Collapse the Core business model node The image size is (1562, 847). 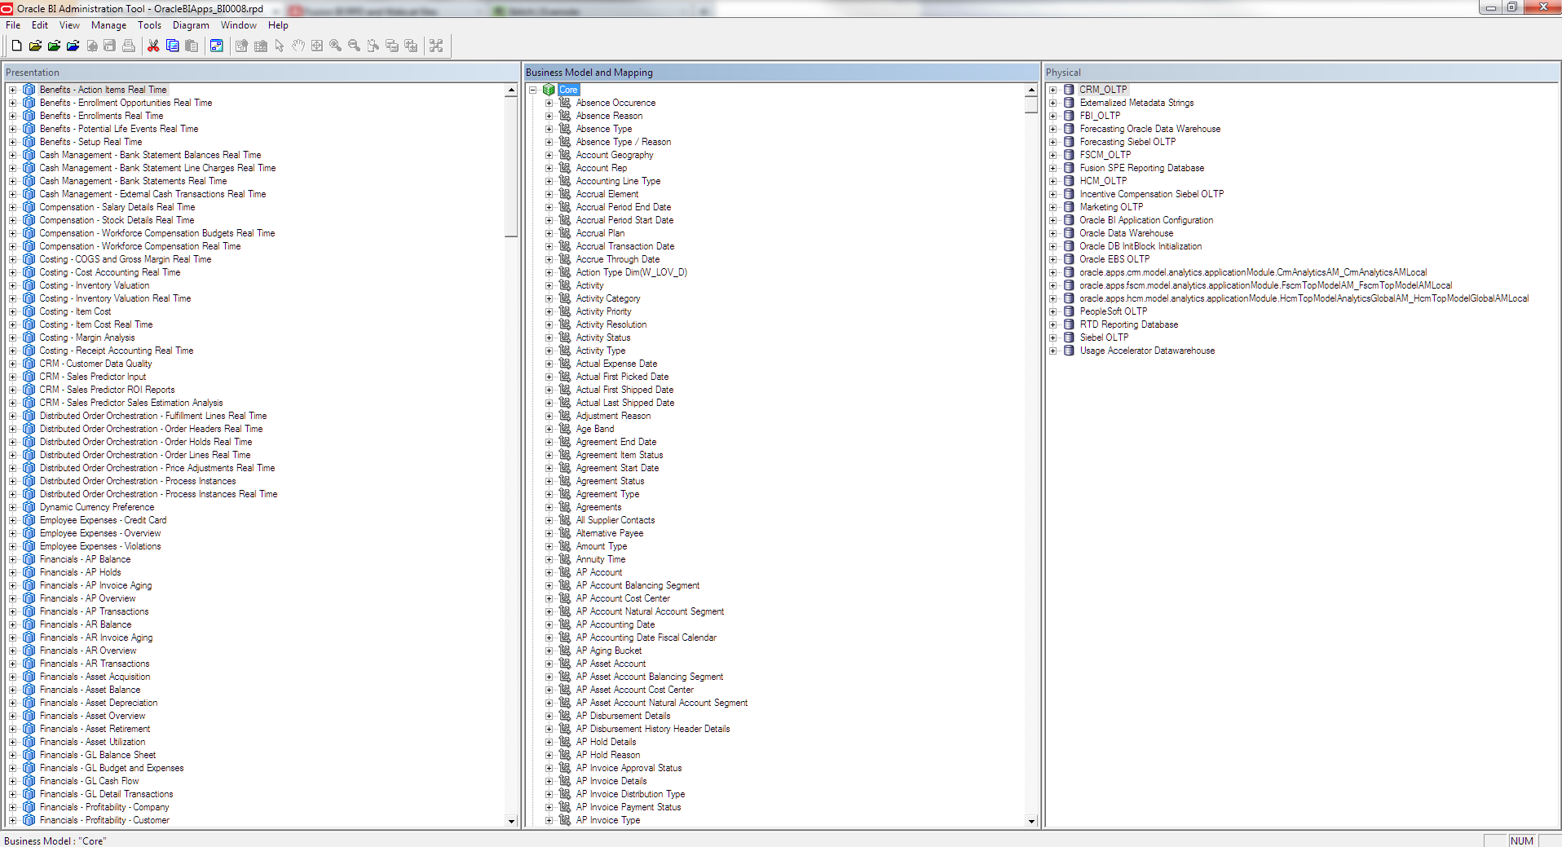[x=532, y=90]
